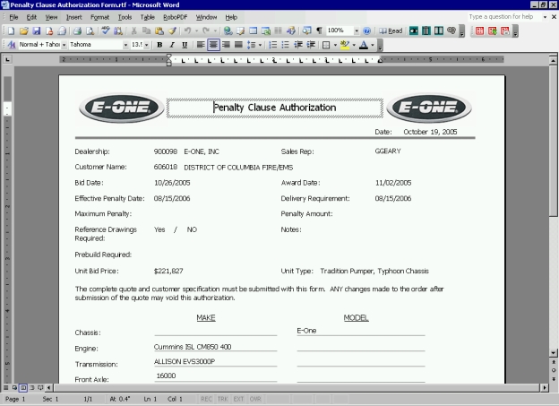Image resolution: width=559 pixels, height=406 pixels.
Task: Open the Table menu
Action: [x=147, y=17]
